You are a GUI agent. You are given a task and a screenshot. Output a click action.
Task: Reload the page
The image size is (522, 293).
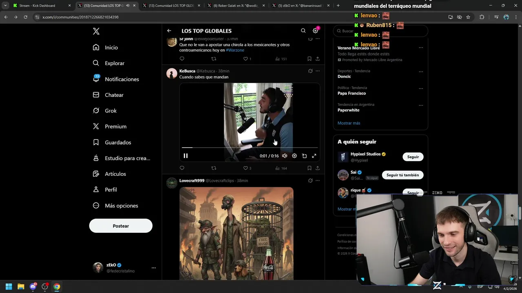25,17
